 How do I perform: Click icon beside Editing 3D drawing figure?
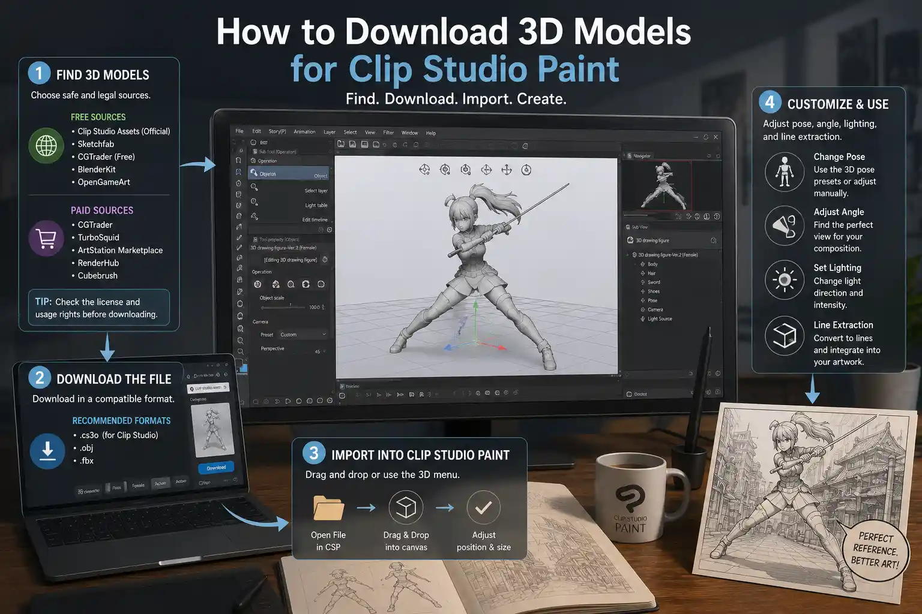click(x=325, y=260)
